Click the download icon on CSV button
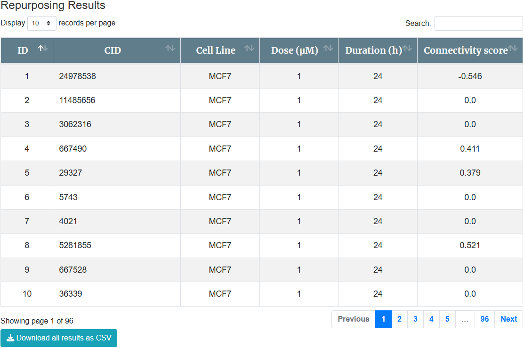This screenshot has height=348, width=524. point(10,338)
